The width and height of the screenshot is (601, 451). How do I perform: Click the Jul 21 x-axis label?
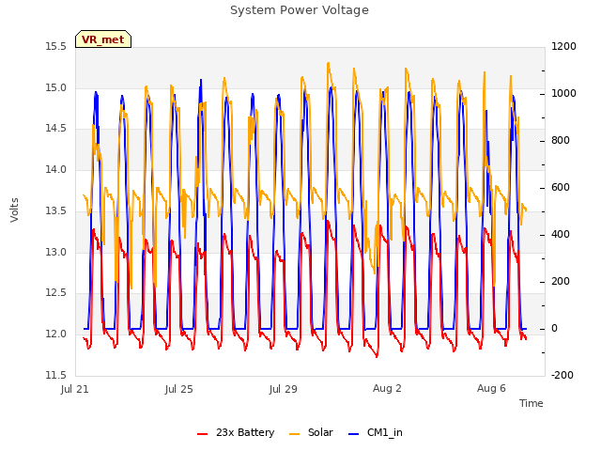(75, 389)
